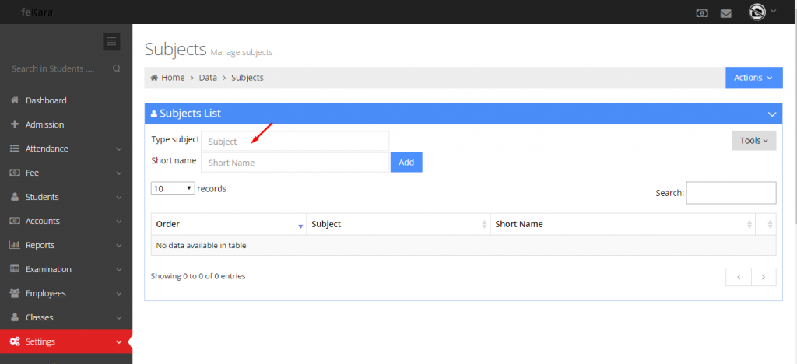Click the Dashboard home icon in sidebar
The height and width of the screenshot is (364, 797).
tap(15, 100)
